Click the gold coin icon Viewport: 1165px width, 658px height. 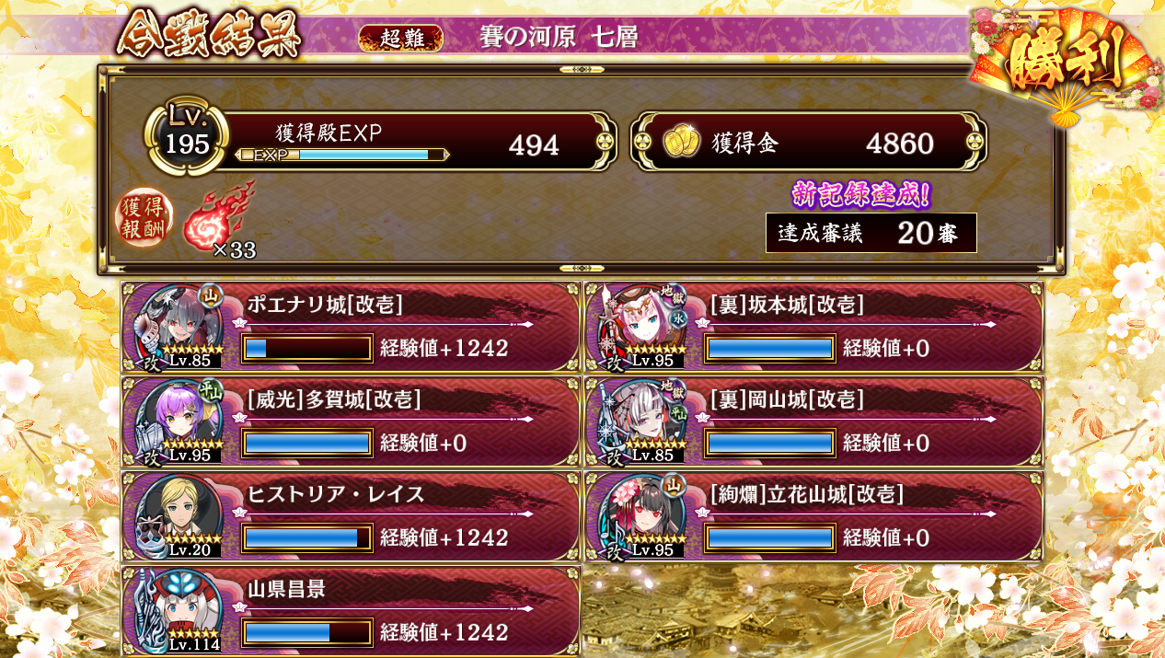pos(680,143)
